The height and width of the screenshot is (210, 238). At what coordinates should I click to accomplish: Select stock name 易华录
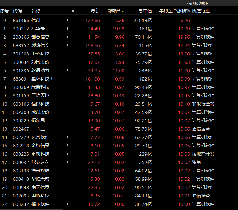[x=38, y=29]
